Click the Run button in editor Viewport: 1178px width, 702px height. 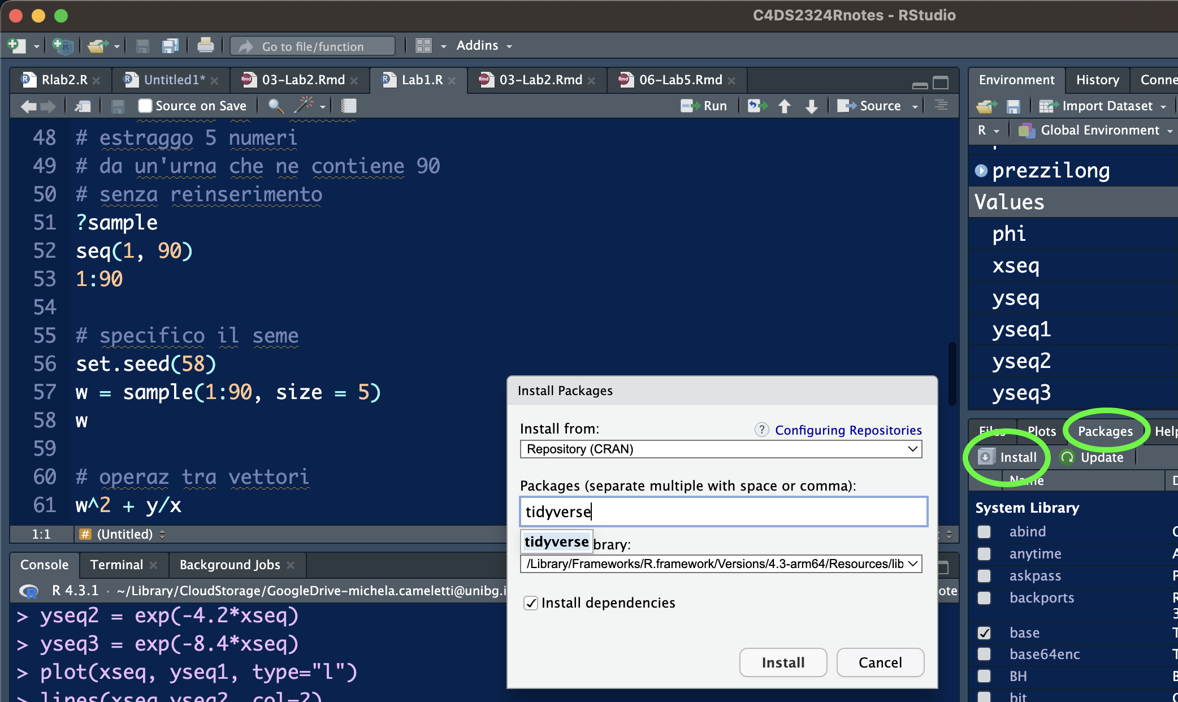tap(704, 106)
